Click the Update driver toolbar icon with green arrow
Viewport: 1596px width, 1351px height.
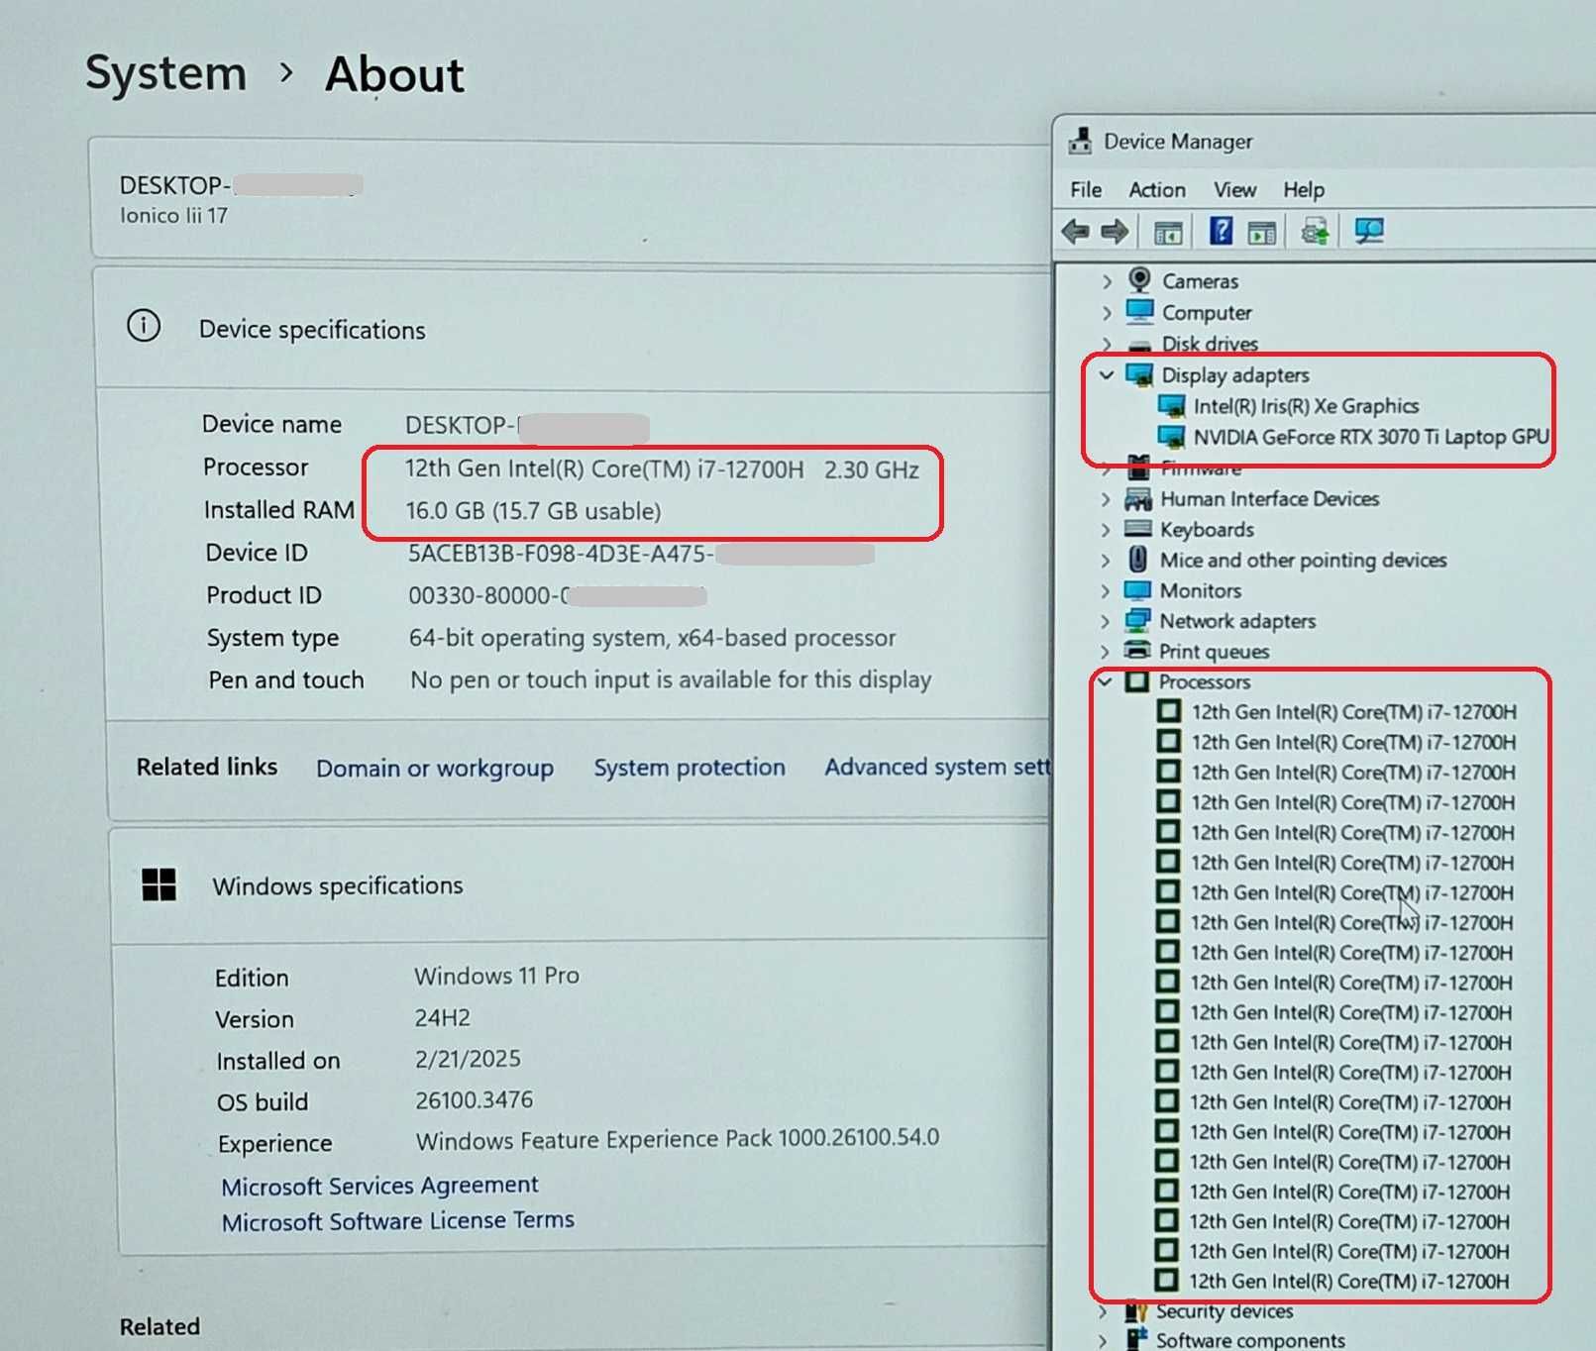[1316, 232]
